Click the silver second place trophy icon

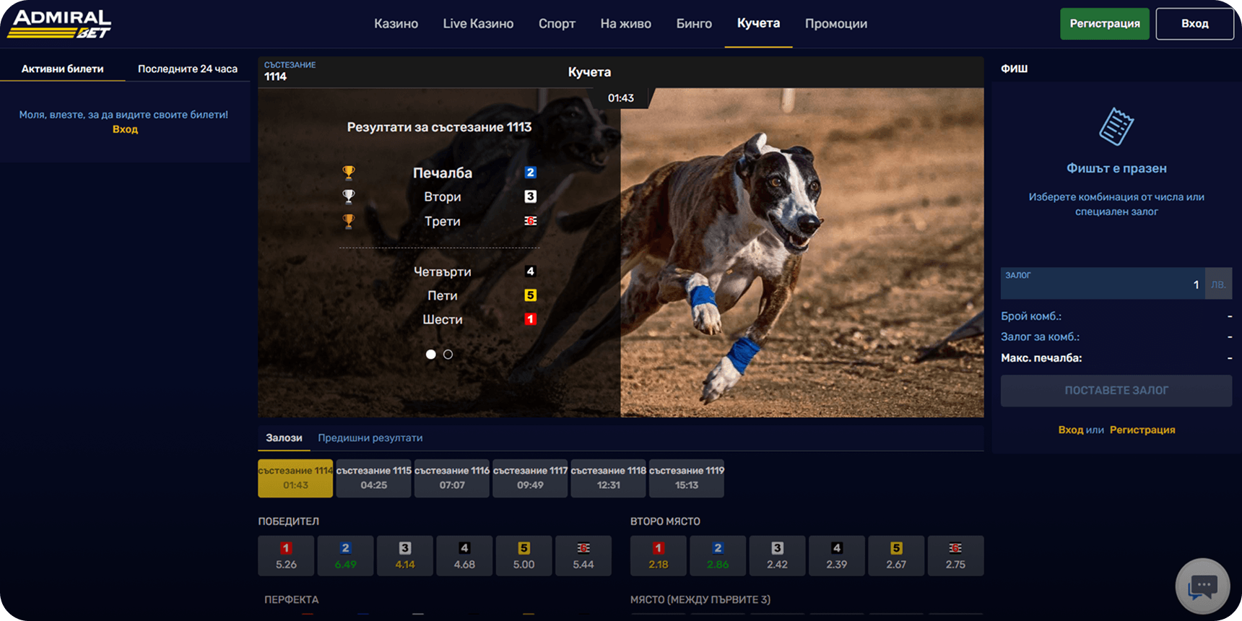coord(349,196)
